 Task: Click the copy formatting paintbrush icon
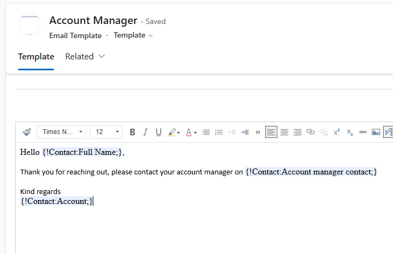click(27, 132)
